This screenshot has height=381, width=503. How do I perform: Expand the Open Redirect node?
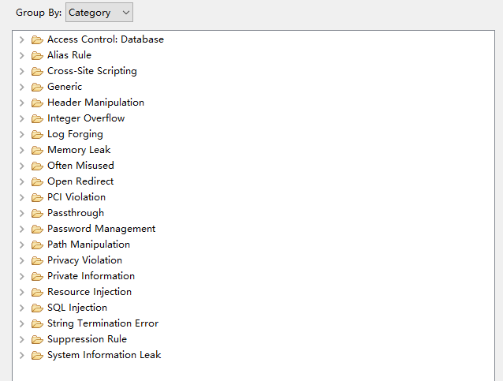[22, 181]
